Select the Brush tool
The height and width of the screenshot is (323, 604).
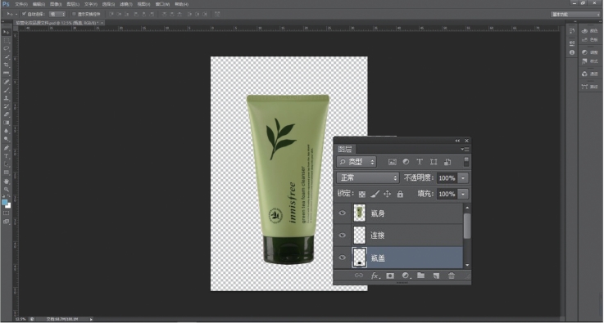coord(7,90)
